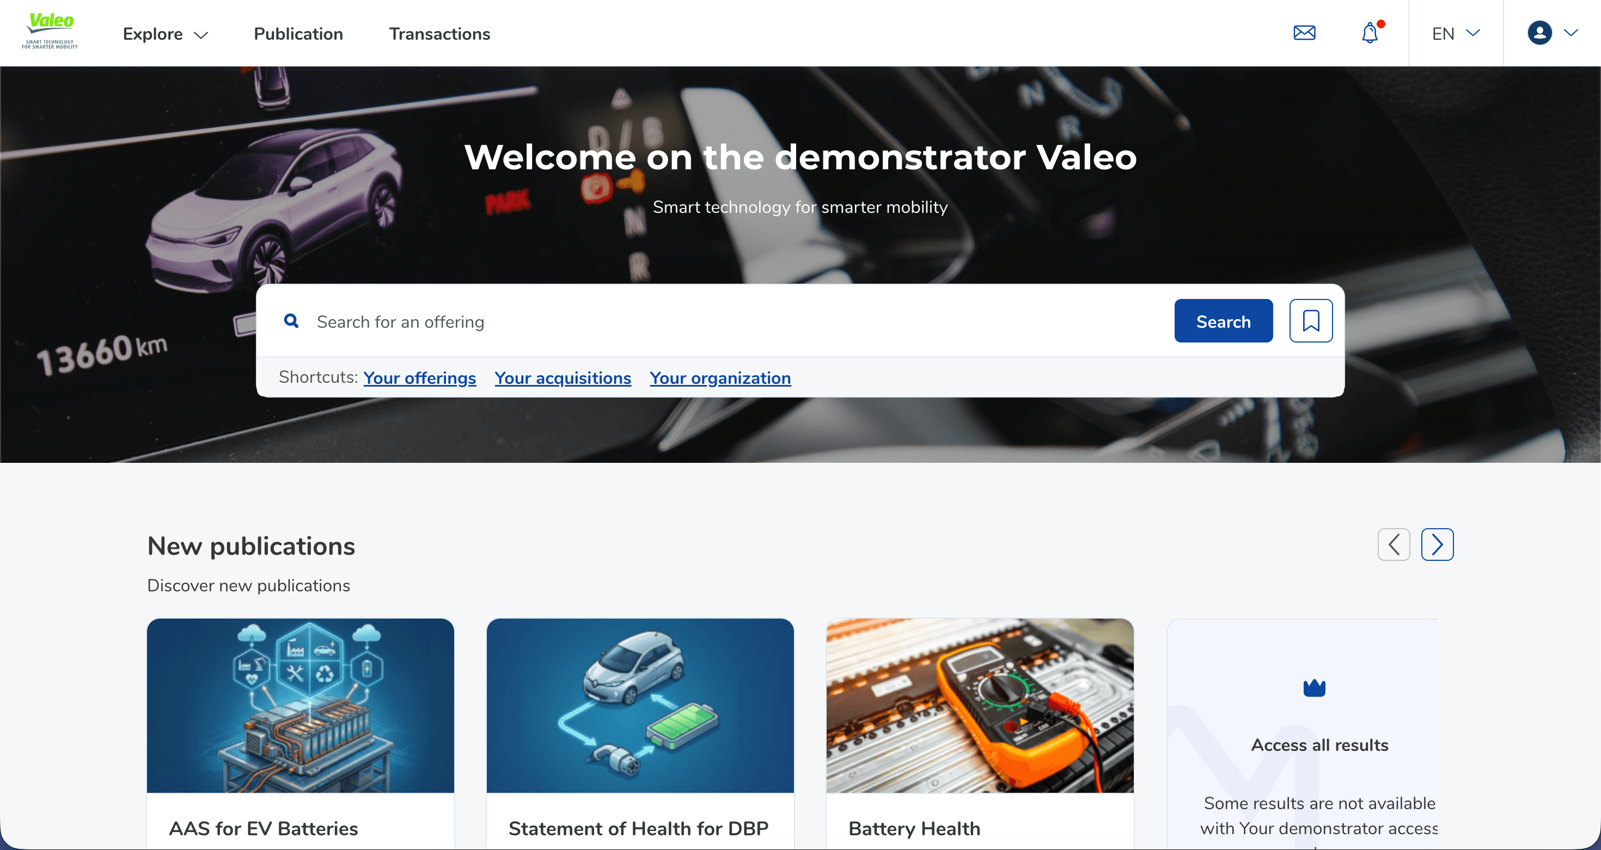The height and width of the screenshot is (850, 1601).
Task: Click the red notification dot on the bell
Action: pos(1380,25)
